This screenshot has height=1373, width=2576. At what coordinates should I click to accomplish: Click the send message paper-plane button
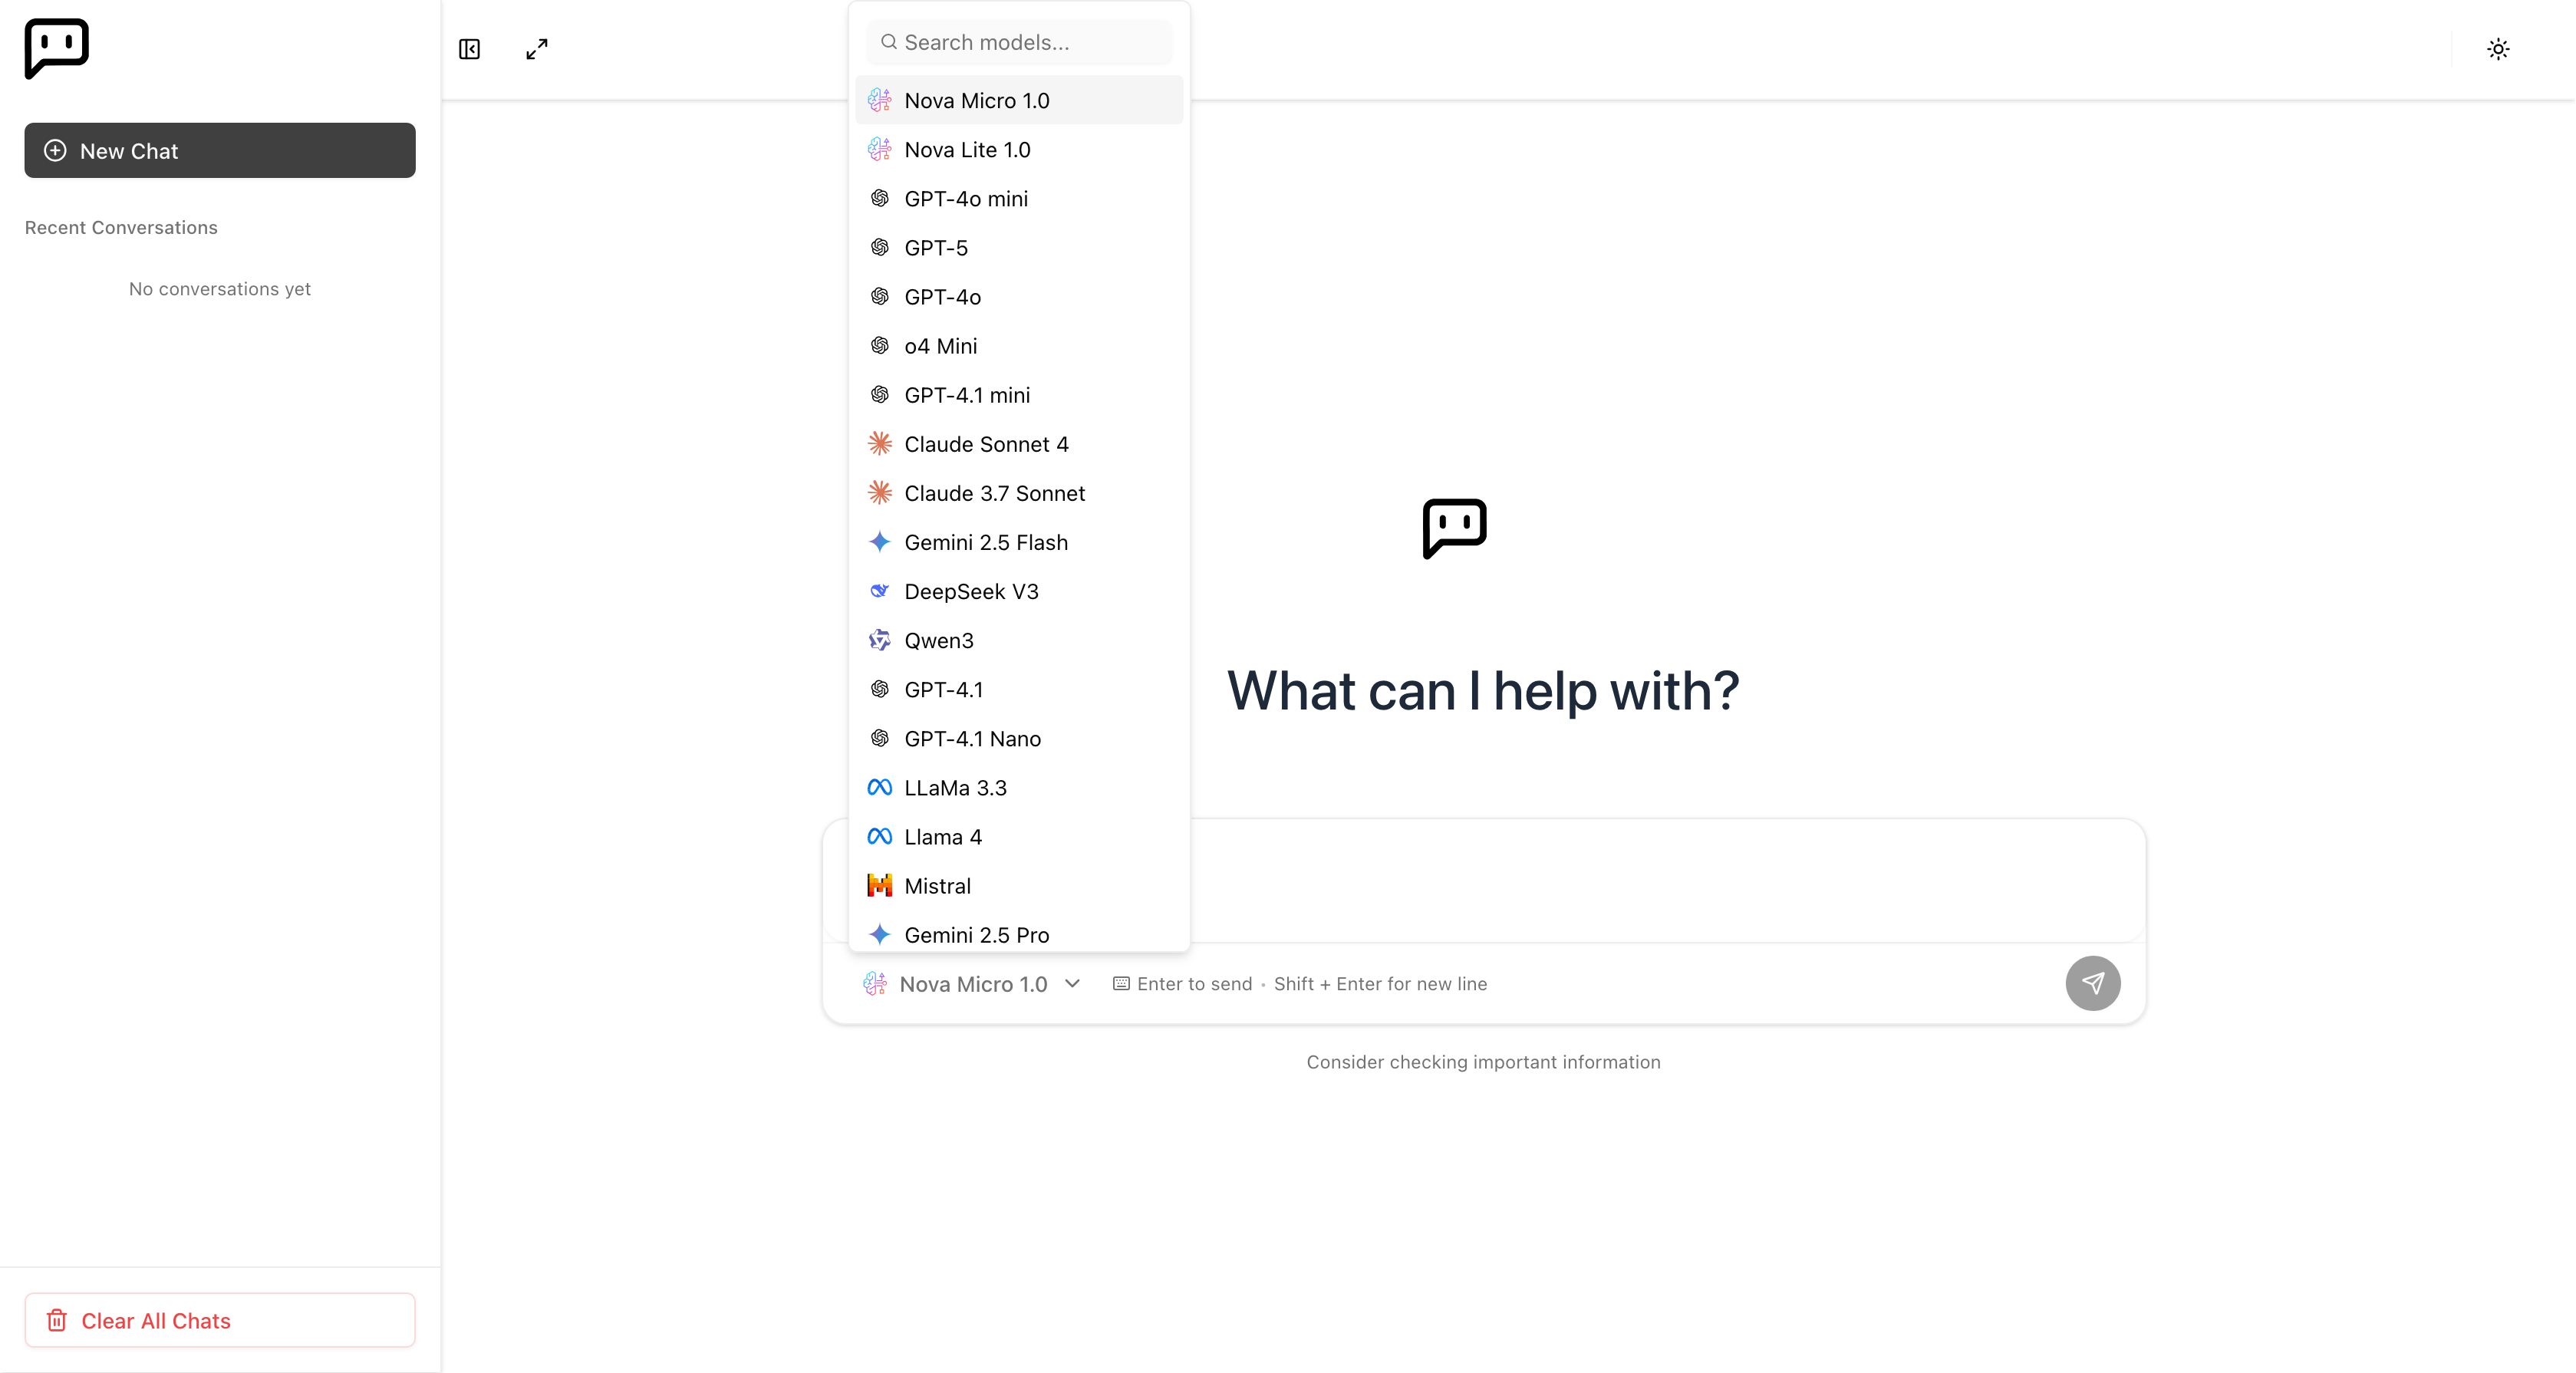click(x=2093, y=983)
